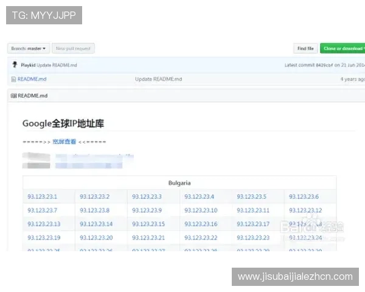Open IP address 93.123.23.4
Viewport: 365px width, 292px height.
(x=200, y=196)
